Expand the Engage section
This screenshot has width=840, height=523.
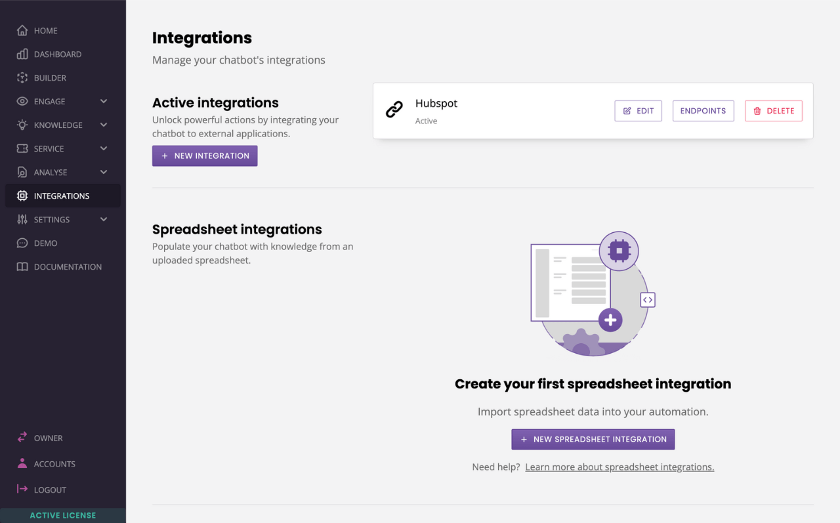[x=103, y=101]
